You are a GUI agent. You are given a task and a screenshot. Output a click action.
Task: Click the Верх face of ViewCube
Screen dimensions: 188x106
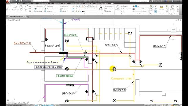[x=174, y=29]
